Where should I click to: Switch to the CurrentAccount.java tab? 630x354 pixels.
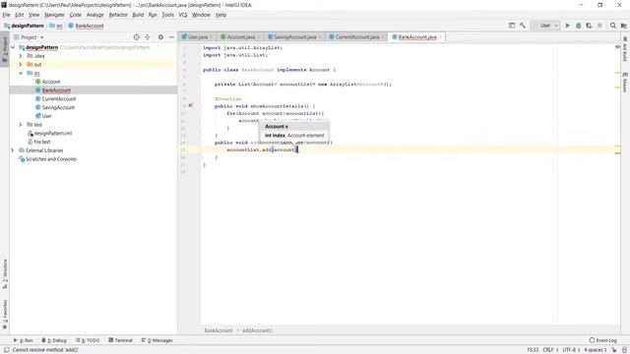(357, 37)
